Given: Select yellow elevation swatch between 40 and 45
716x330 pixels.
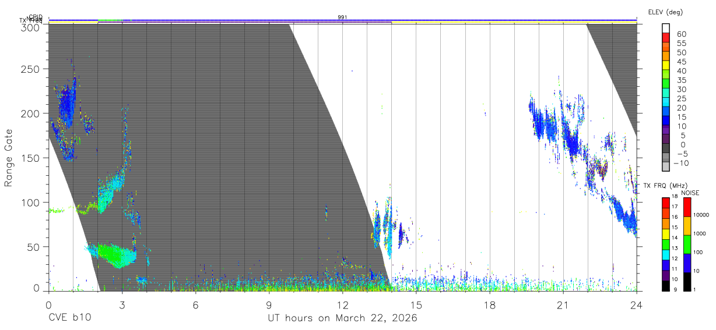Looking at the screenshot, I should pos(666,65).
